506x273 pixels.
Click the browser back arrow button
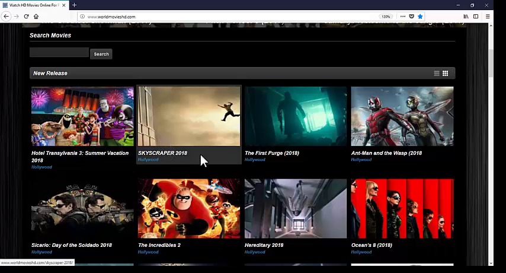coord(6,17)
